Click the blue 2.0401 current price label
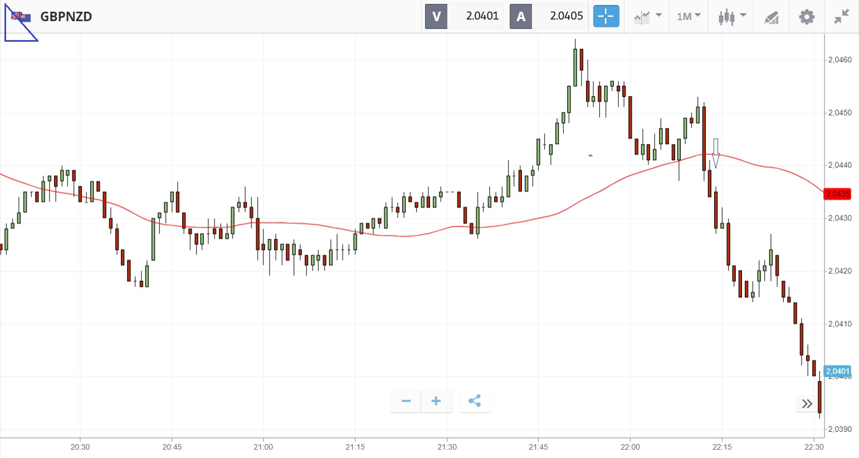 [837, 371]
